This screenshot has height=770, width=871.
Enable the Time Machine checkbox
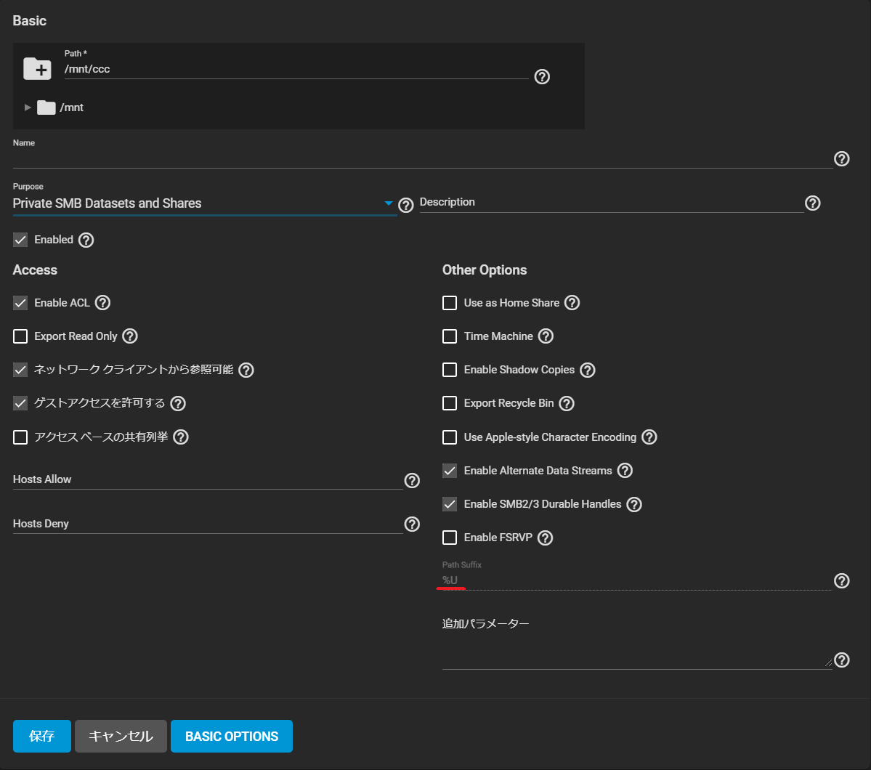(x=450, y=336)
